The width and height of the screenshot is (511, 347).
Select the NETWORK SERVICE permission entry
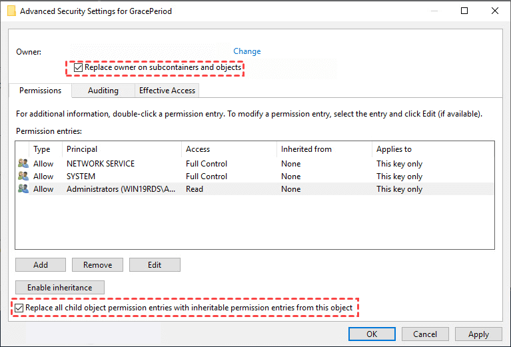(101, 164)
